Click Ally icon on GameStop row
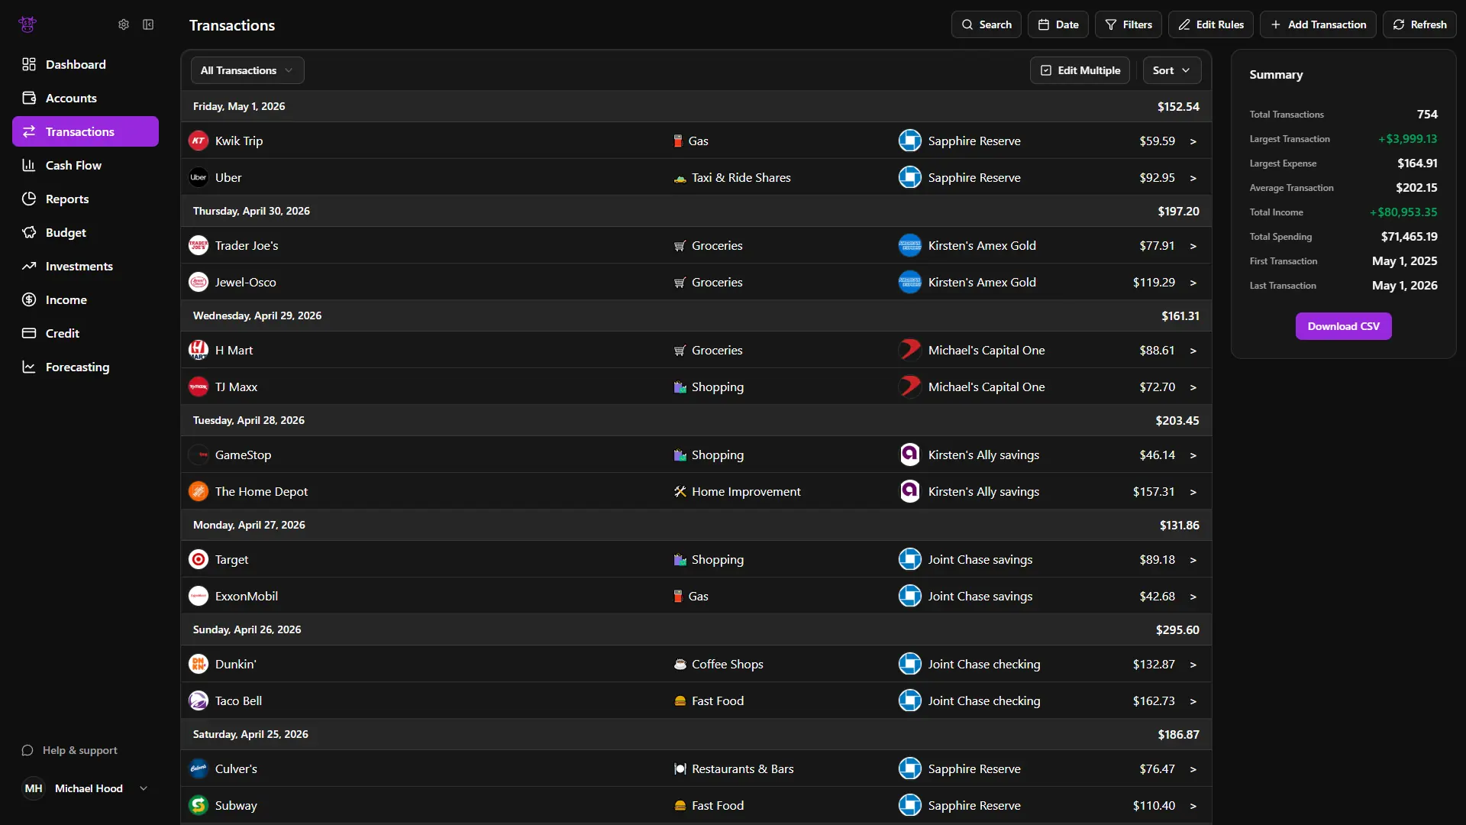The image size is (1466, 825). click(910, 455)
